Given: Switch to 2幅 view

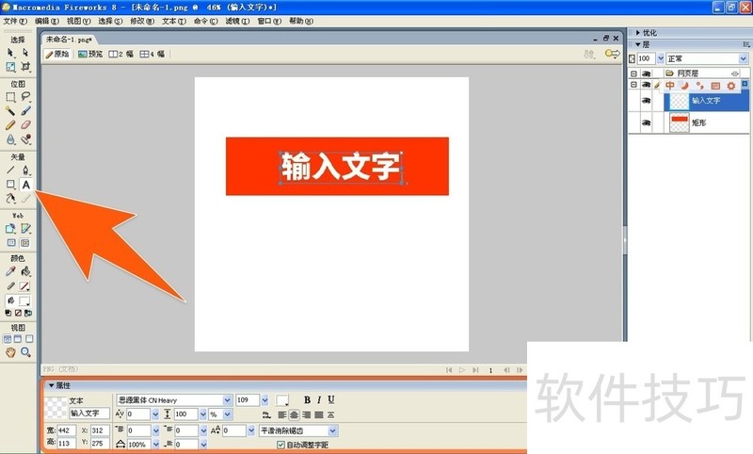Looking at the screenshot, I should tap(121, 54).
